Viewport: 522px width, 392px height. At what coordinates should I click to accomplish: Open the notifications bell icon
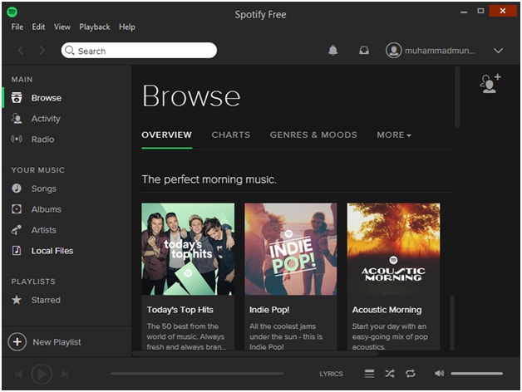pyautogui.click(x=333, y=51)
